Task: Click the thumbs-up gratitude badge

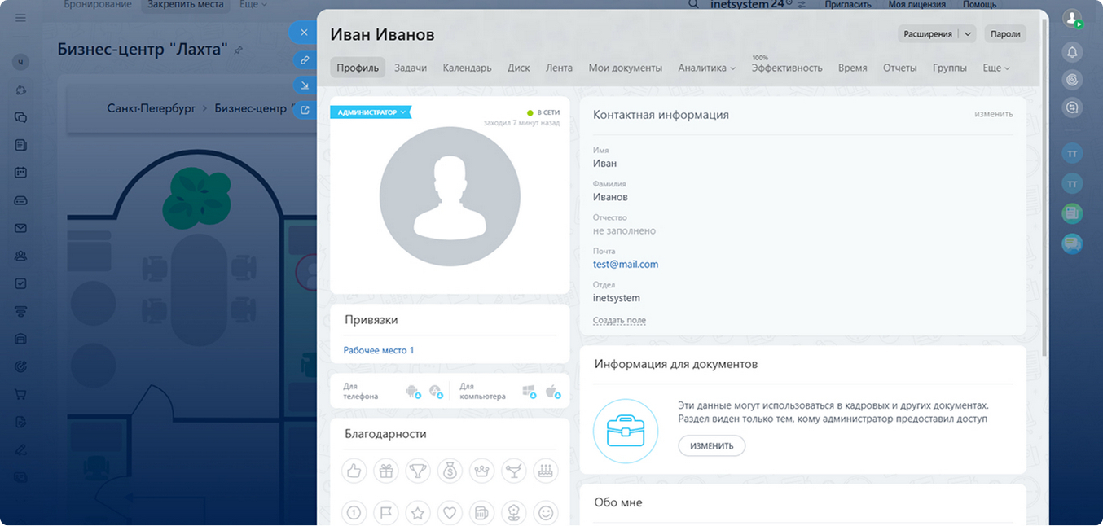Action: tap(354, 470)
